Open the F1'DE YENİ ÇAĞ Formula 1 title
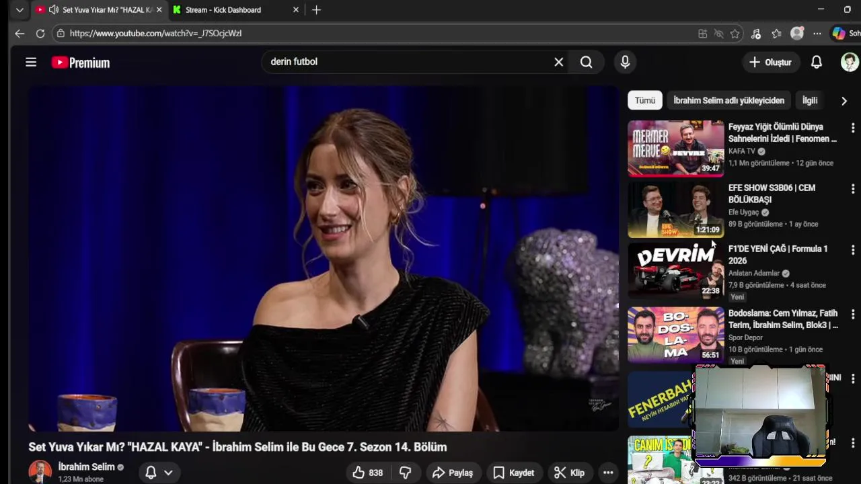Viewport: 861px width, 484px height. (778, 255)
